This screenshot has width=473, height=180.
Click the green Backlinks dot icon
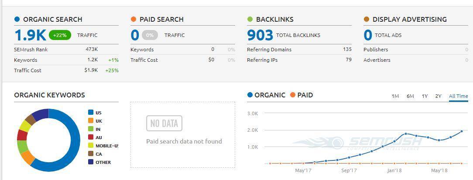250,19
